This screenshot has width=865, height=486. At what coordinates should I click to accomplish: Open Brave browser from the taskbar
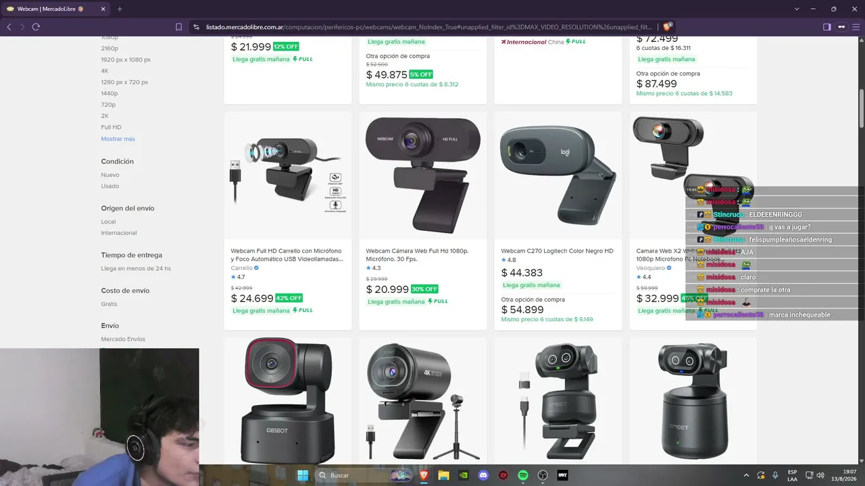(424, 475)
